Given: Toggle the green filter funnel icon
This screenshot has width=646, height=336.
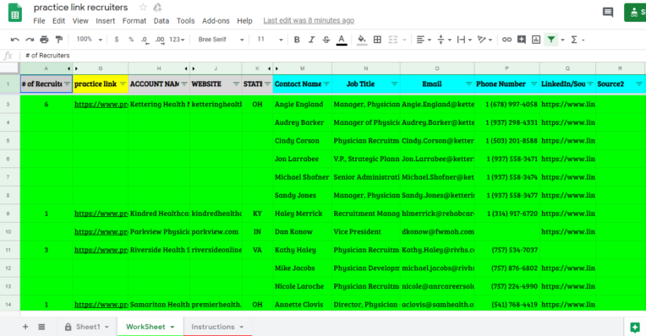Looking at the screenshot, I should pos(550,40).
